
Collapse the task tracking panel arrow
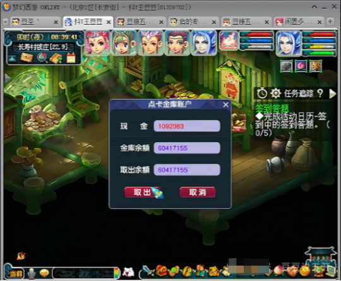(332, 93)
